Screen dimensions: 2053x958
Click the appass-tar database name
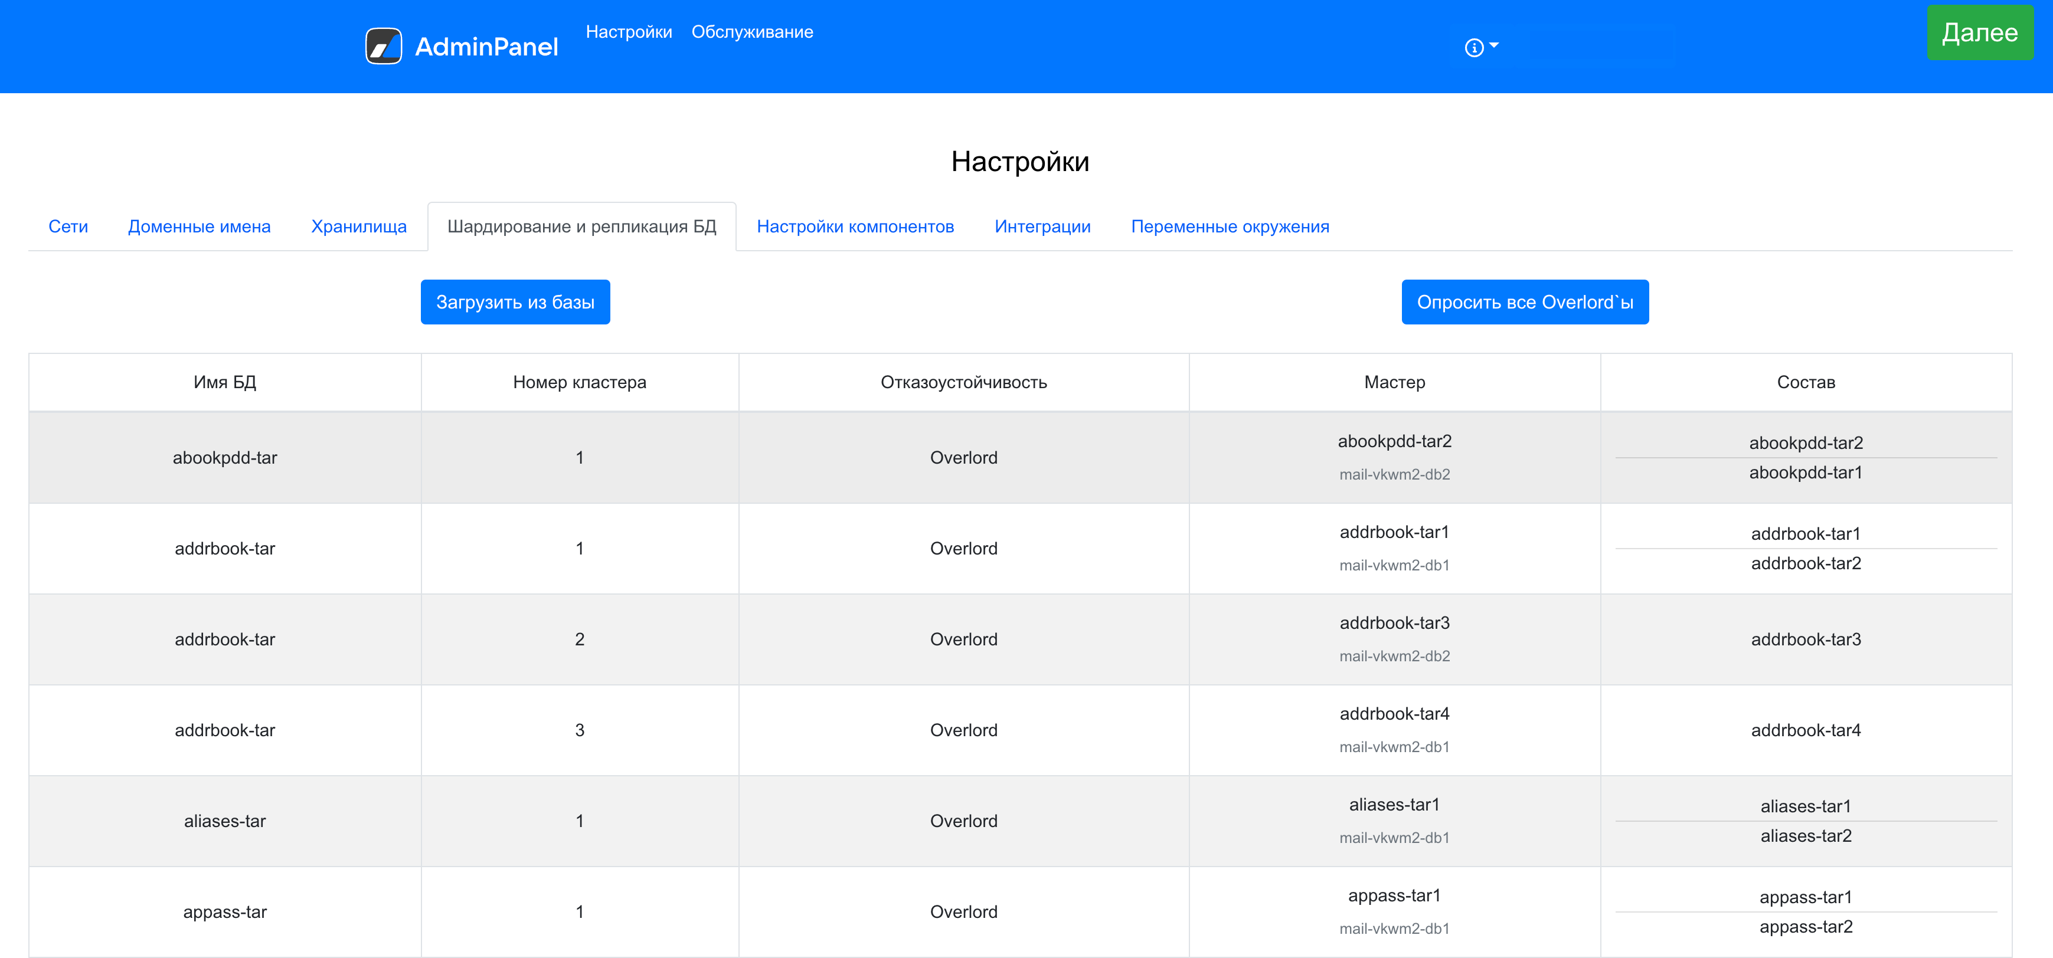(225, 912)
